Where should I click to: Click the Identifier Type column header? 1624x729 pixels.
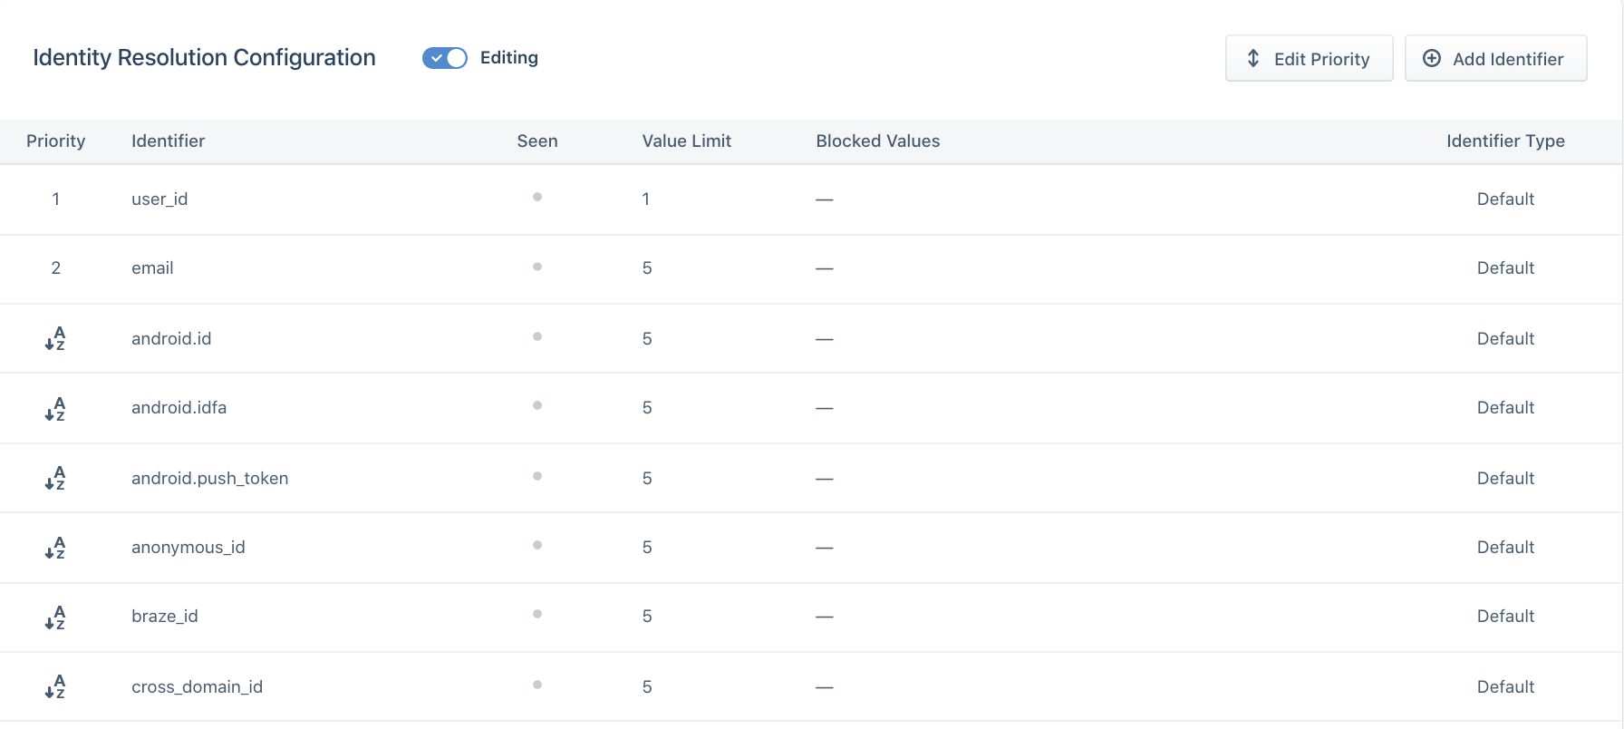pos(1504,141)
